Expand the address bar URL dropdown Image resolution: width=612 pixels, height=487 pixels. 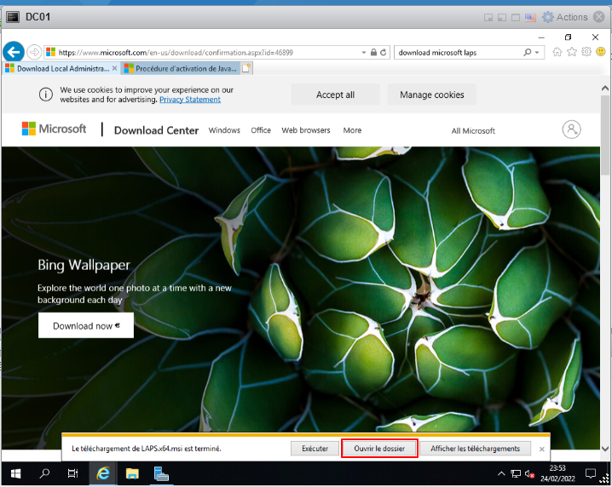coord(363,52)
